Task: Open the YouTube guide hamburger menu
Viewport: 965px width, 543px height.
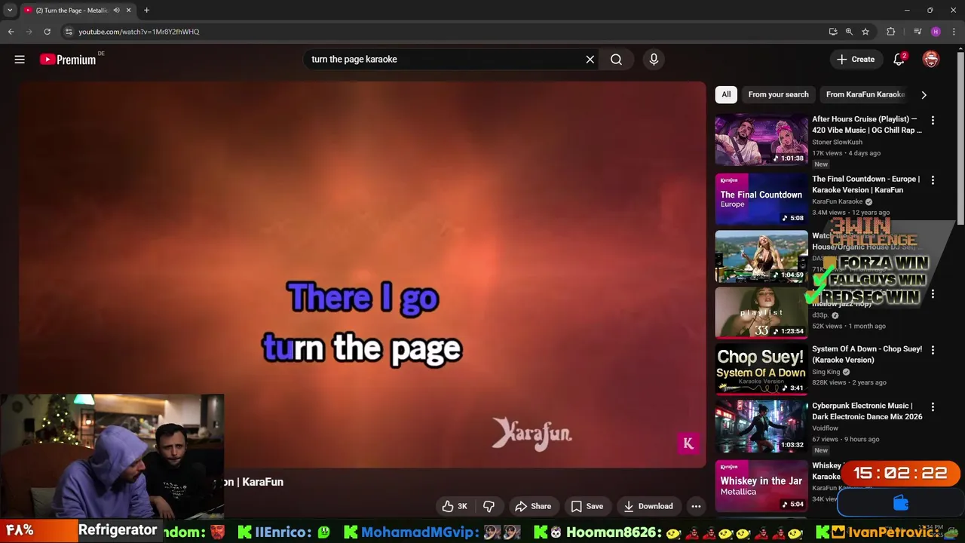Action: point(20,60)
